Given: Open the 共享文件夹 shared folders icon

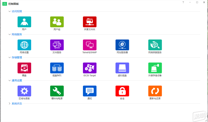Looking at the screenshot, I should (x=90, y=22).
